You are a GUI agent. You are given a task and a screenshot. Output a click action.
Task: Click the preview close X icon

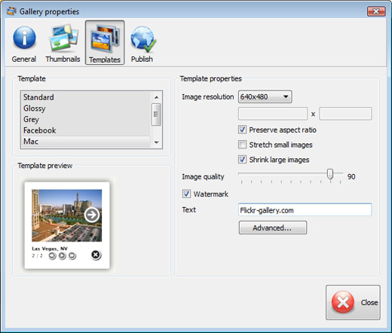96,255
